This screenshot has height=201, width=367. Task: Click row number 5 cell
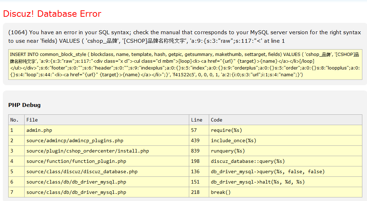pyautogui.click(x=16, y=171)
